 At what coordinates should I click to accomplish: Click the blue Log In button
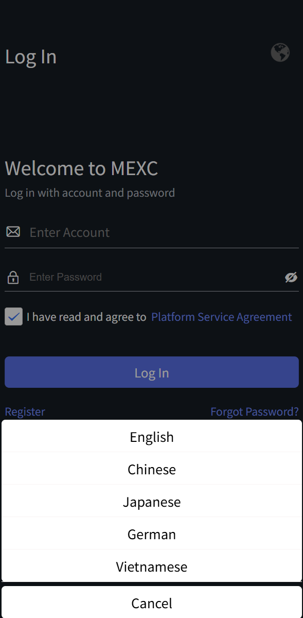tap(152, 372)
